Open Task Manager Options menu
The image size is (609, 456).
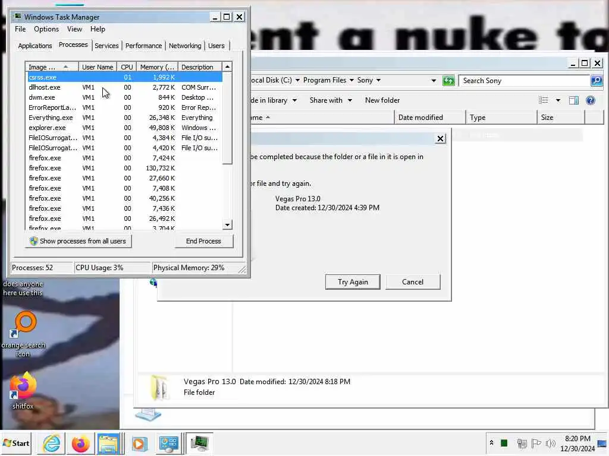(46, 29)
